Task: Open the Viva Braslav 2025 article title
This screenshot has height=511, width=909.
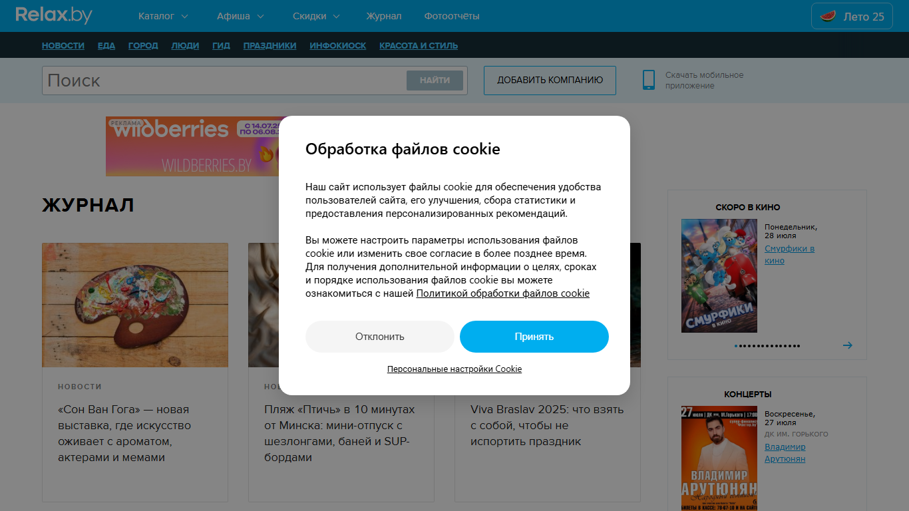Action: click(547, 426)
